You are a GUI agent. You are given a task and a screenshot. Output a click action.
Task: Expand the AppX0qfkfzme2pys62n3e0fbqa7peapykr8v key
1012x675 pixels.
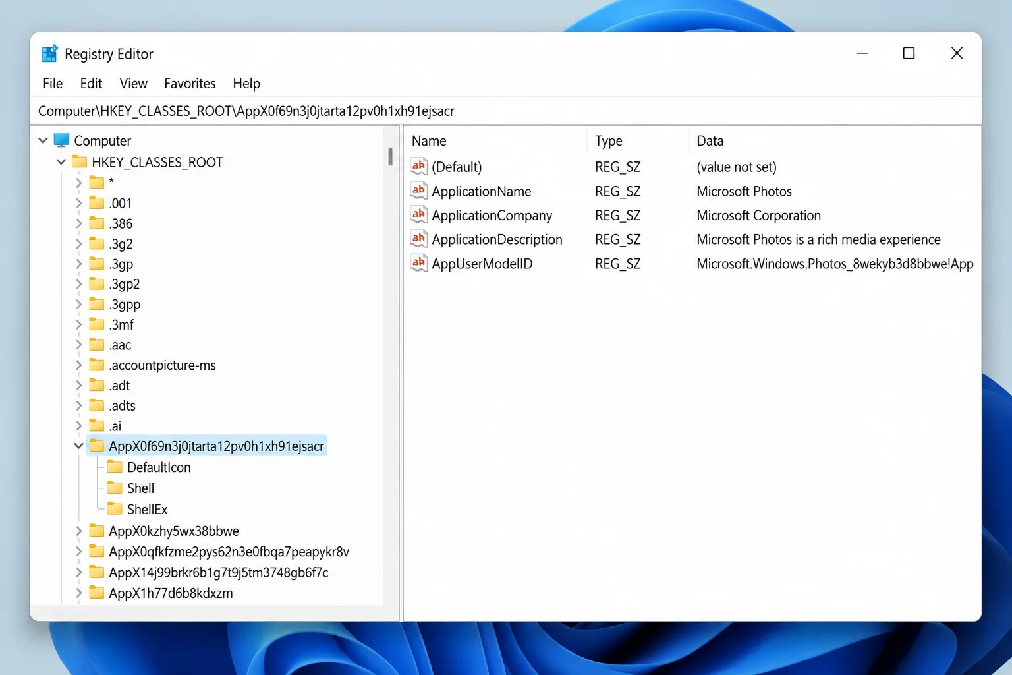coord(78,551)
